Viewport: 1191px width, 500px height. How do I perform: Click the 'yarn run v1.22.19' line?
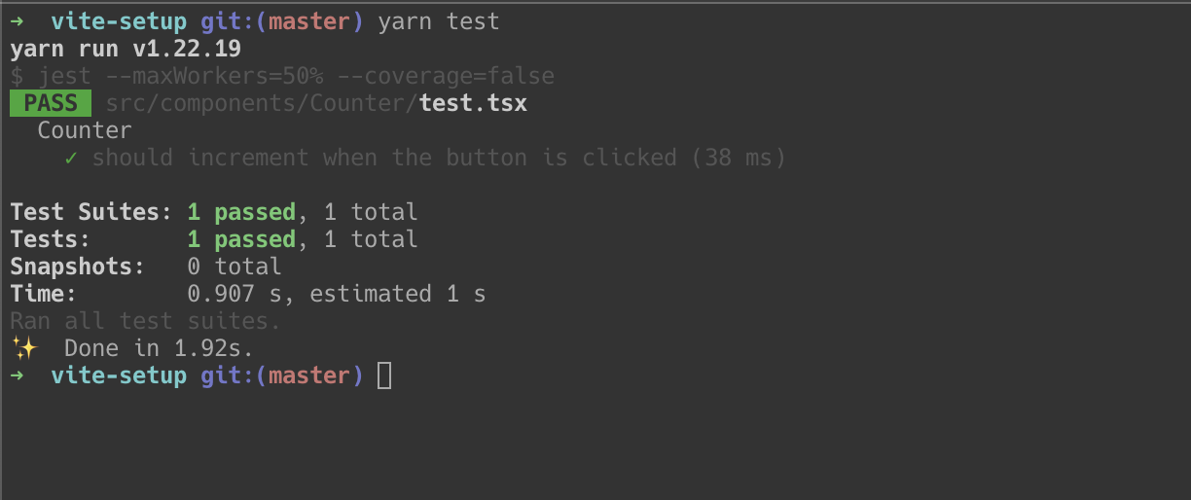(126, 49)
